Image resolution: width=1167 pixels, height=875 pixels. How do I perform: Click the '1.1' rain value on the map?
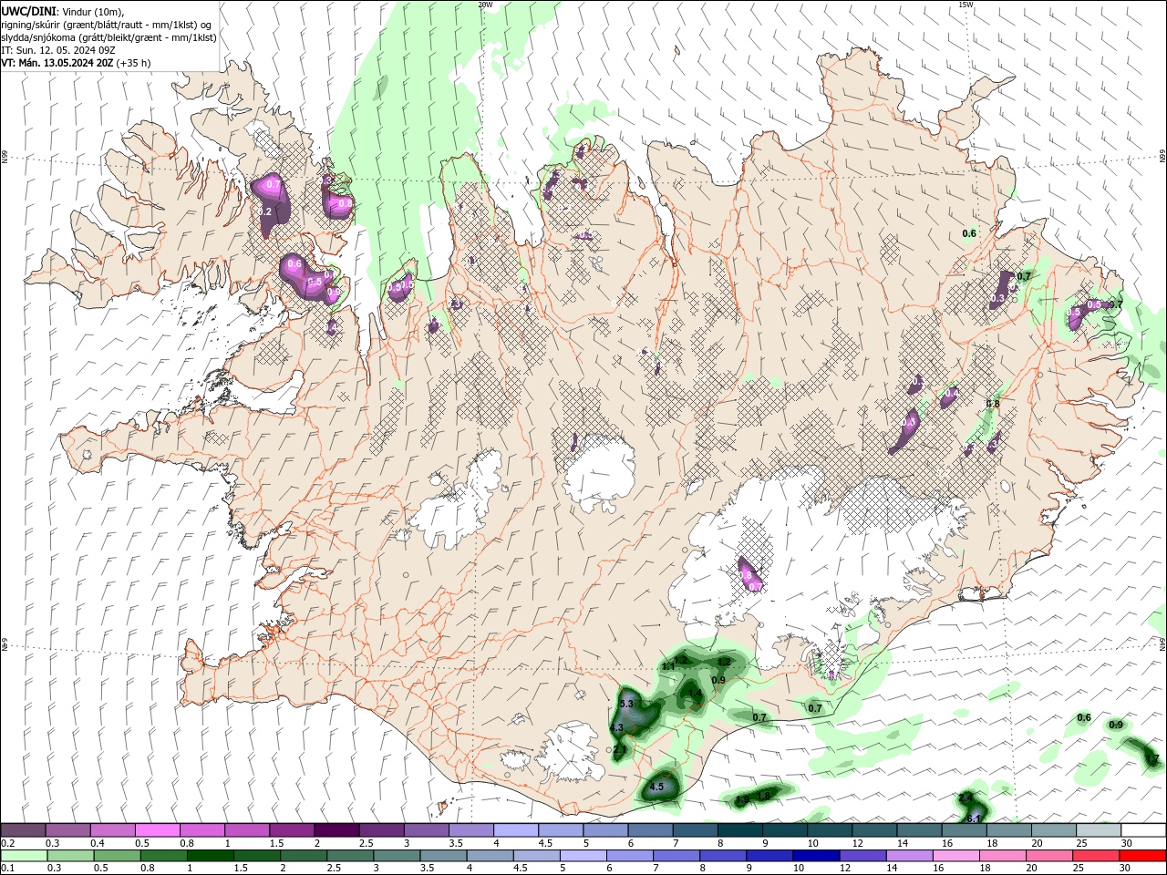[668, 667]
